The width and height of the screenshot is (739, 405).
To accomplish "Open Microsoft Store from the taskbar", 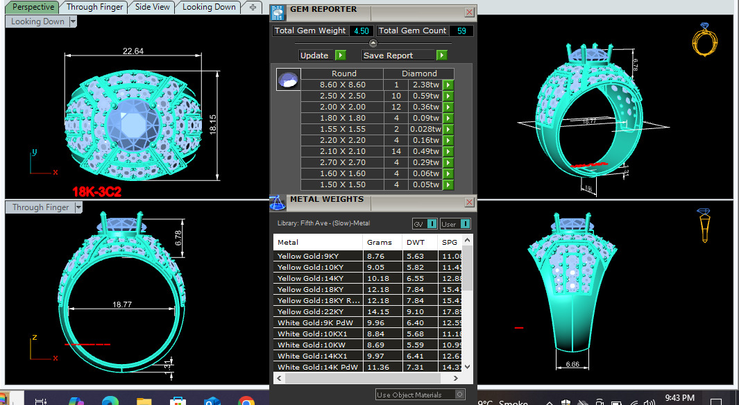I will [x=178, y=402].
